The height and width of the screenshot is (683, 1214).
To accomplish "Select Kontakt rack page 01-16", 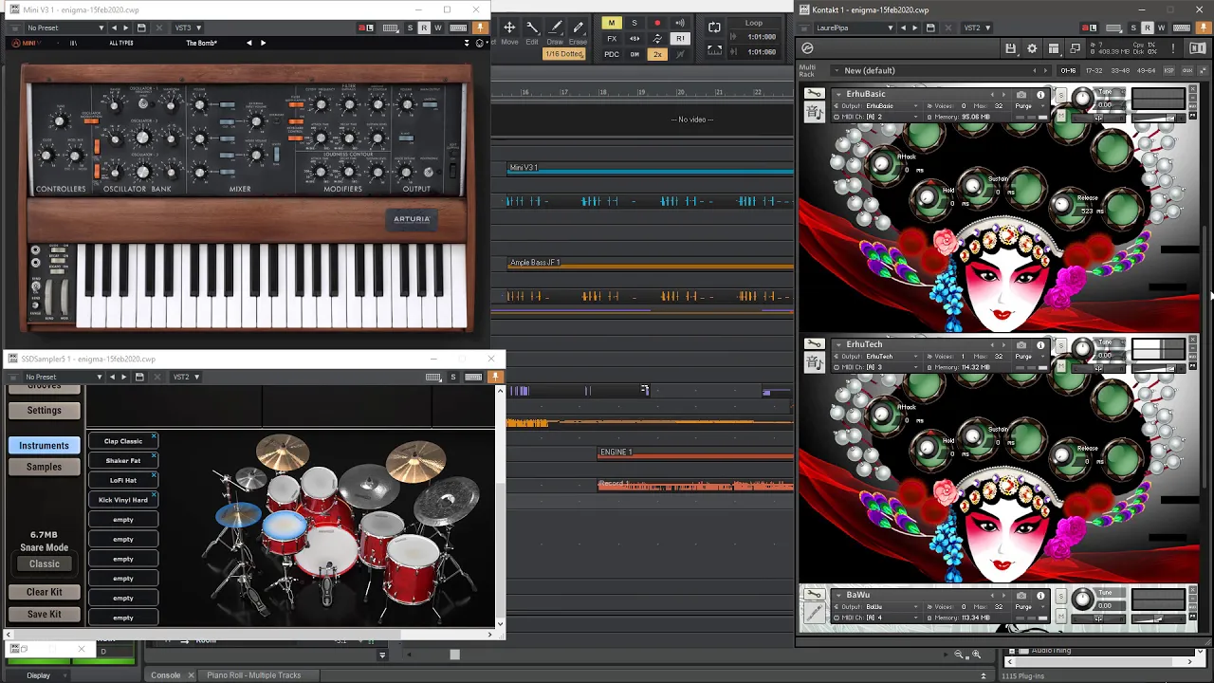I will pos(1069,70).
